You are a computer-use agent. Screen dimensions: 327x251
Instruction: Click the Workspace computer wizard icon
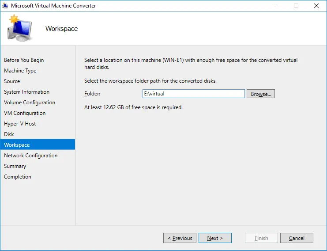tap(19, 29)
